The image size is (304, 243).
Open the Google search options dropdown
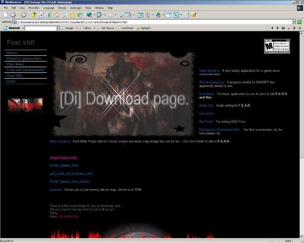77,28
